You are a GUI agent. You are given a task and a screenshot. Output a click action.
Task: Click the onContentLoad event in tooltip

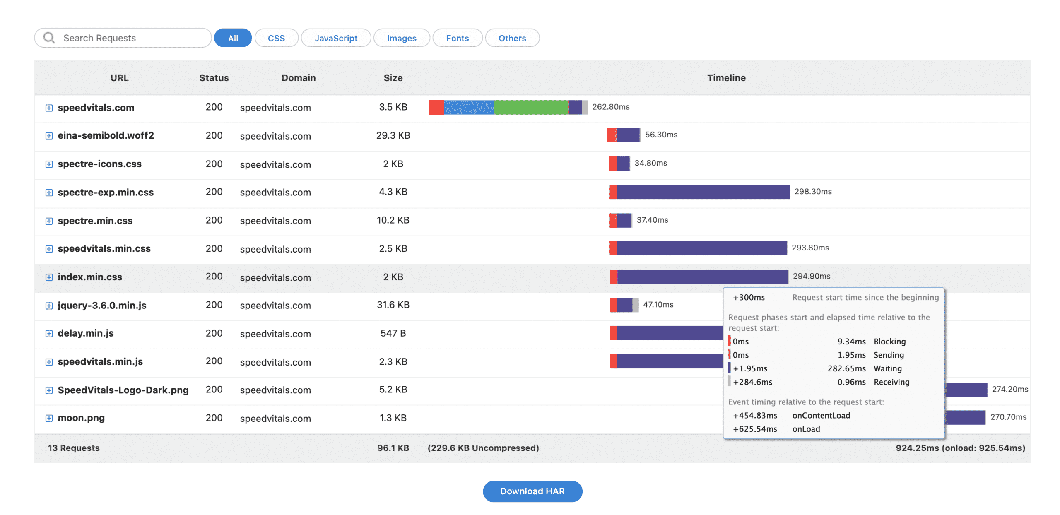[x=821, y=416]
